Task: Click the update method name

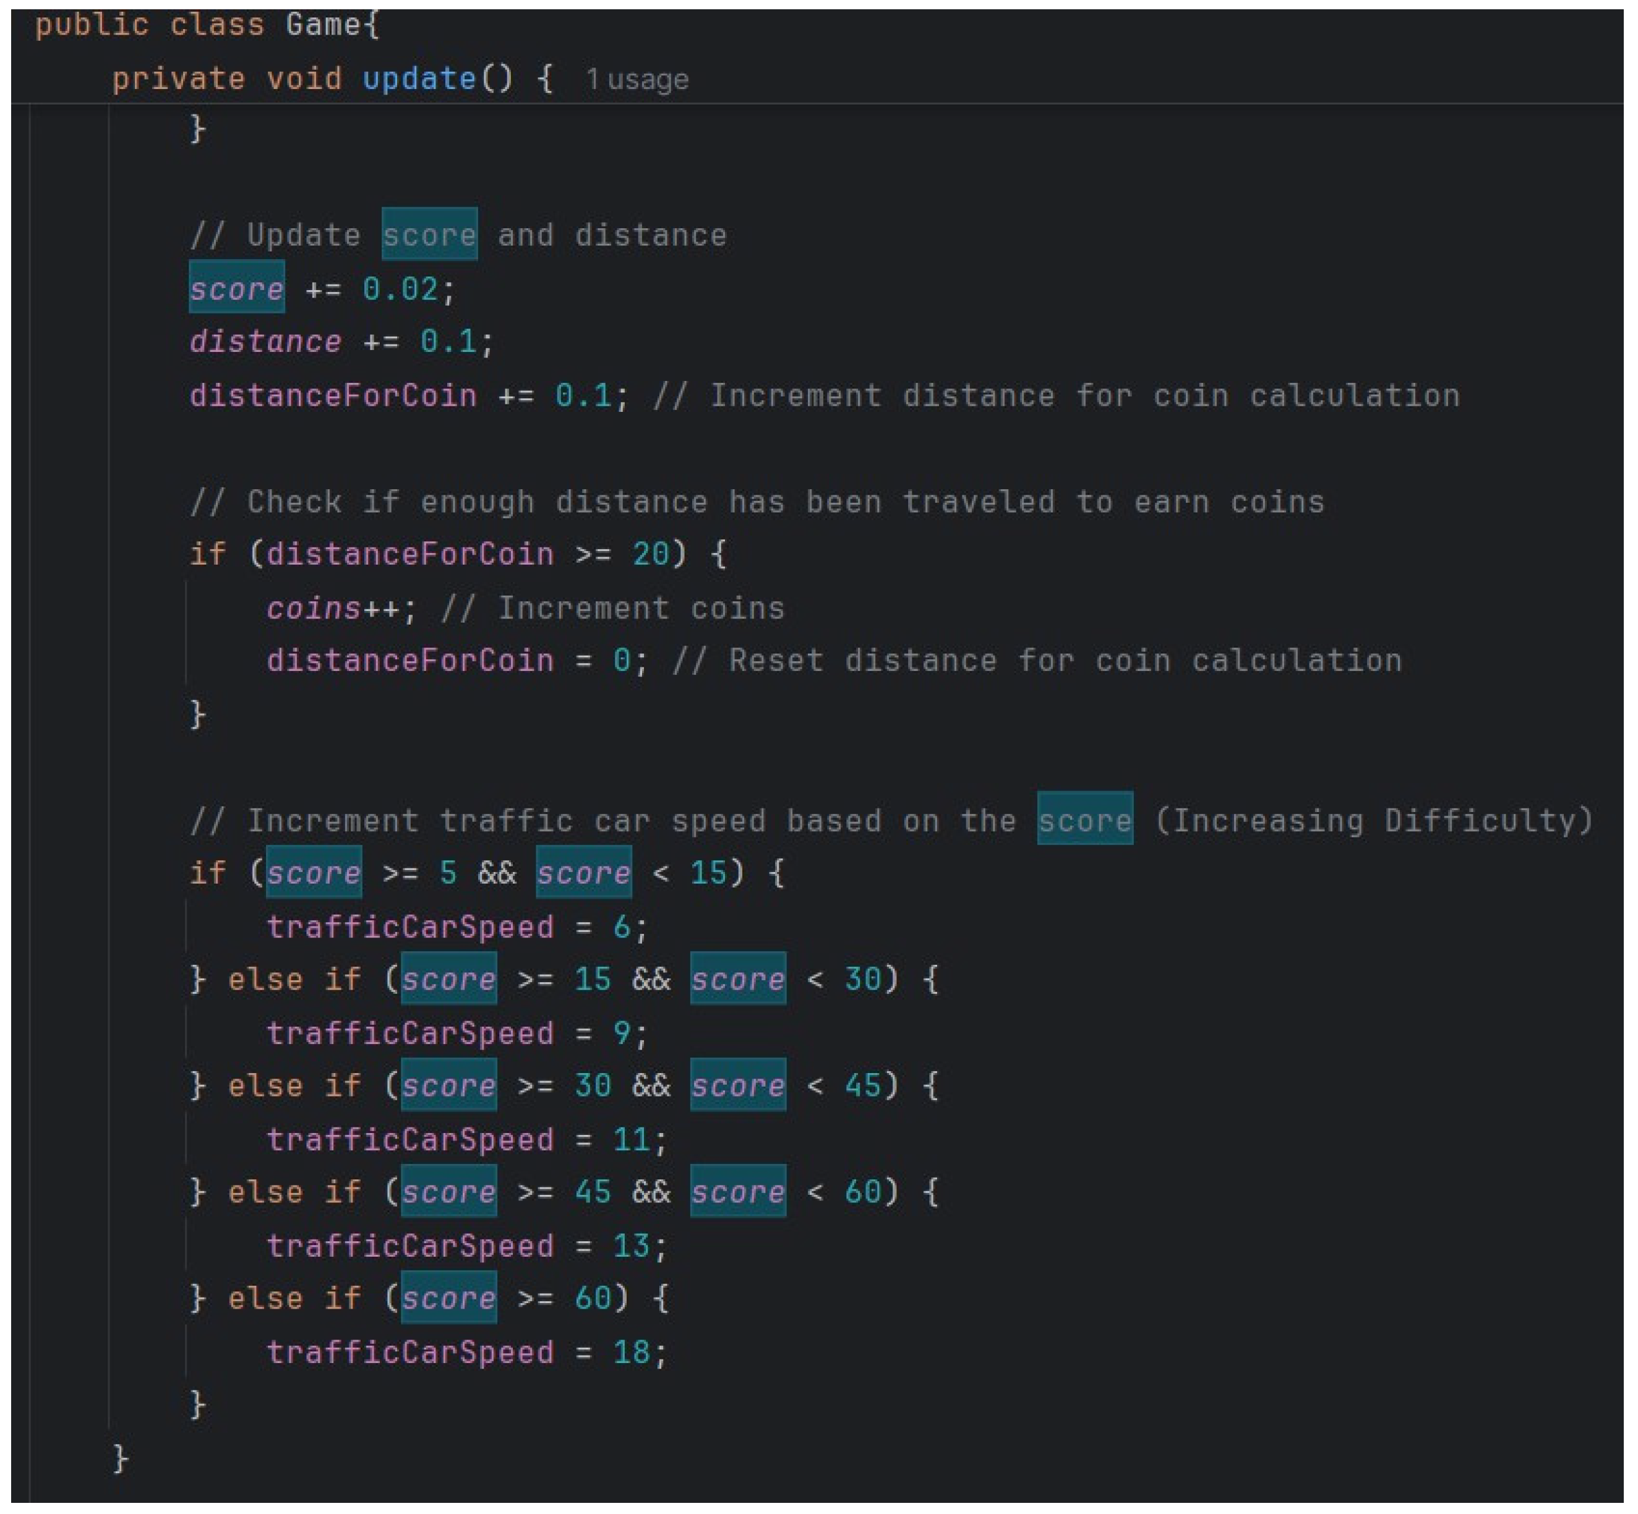Action: (419, 79)
